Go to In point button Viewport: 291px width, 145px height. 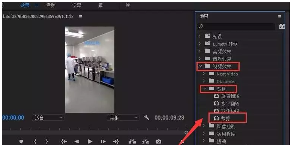pos(64,142)
